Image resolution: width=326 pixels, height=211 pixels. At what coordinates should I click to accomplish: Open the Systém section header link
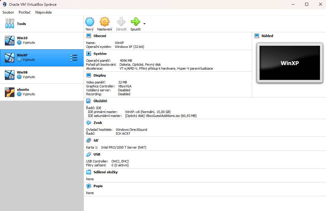(100, 54)
